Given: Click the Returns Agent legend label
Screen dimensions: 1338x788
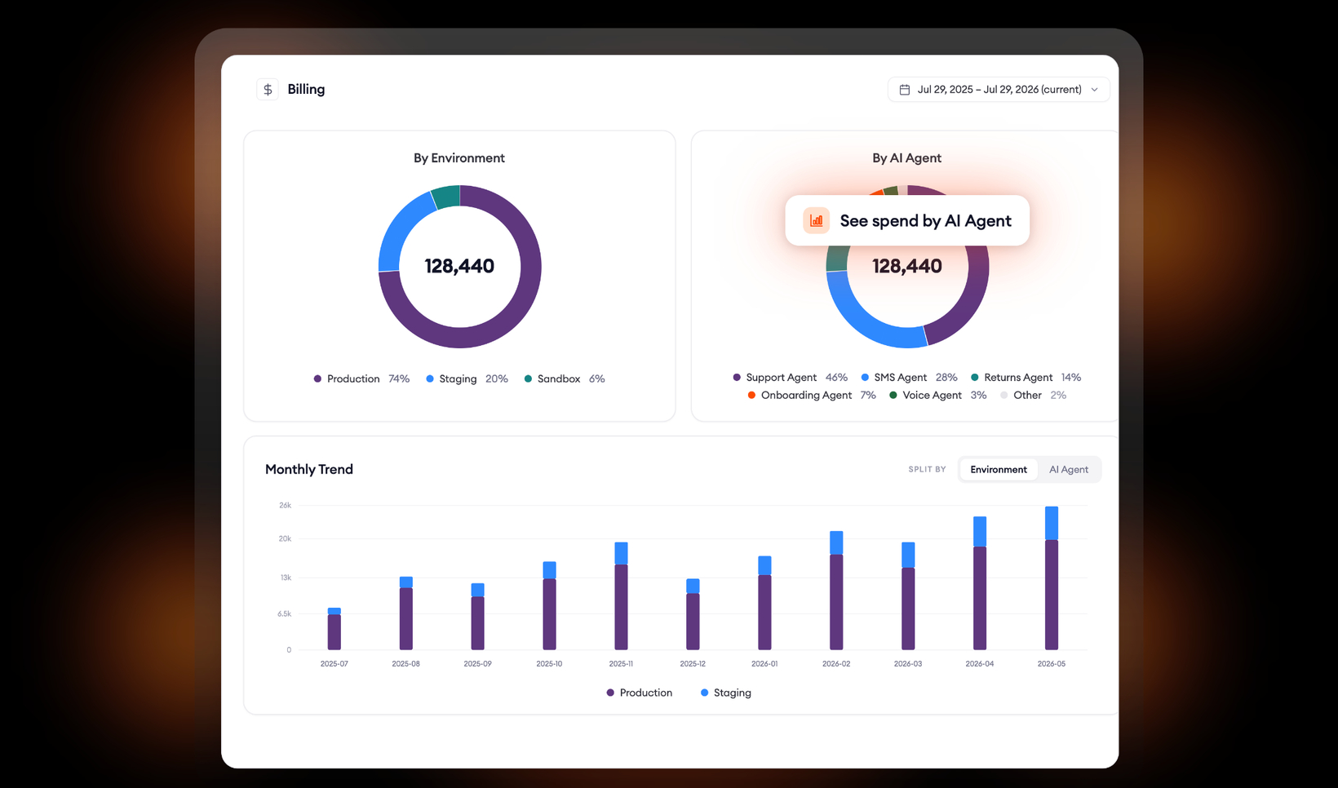Looking at the screenshot, I should [1018, 377].
